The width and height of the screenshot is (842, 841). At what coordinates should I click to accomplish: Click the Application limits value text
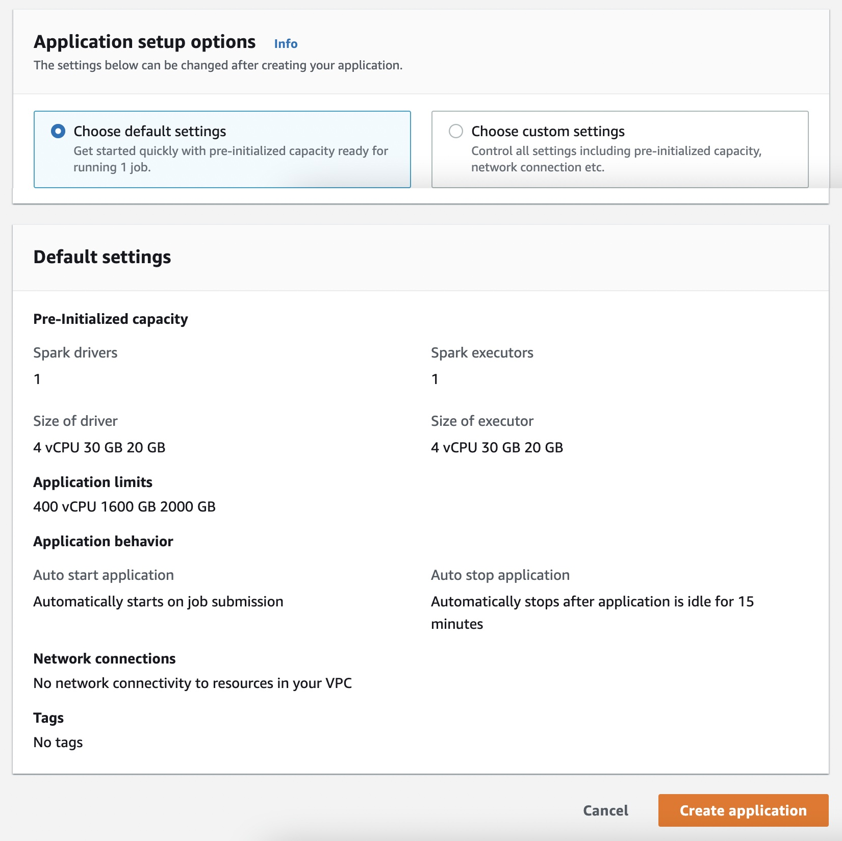coord(124,506)
